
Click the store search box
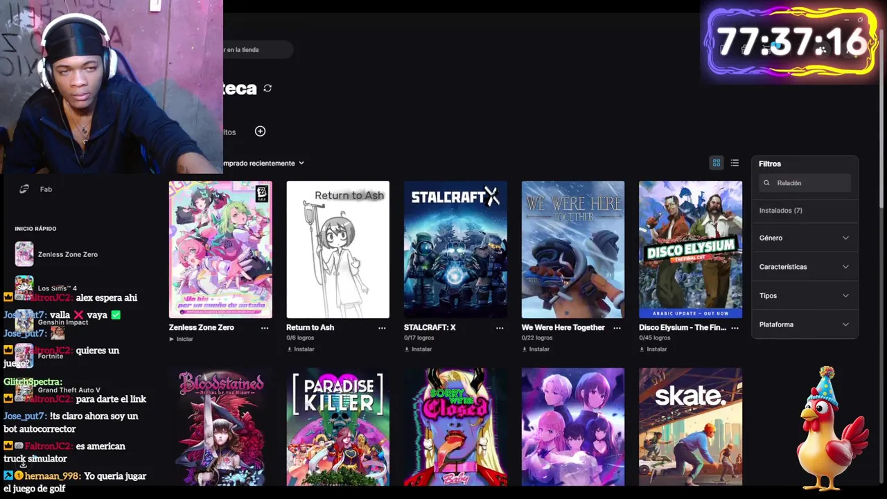(x=258, y=50)
